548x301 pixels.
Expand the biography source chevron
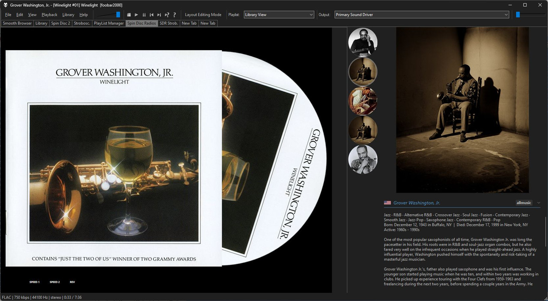[x=539, y=203]
